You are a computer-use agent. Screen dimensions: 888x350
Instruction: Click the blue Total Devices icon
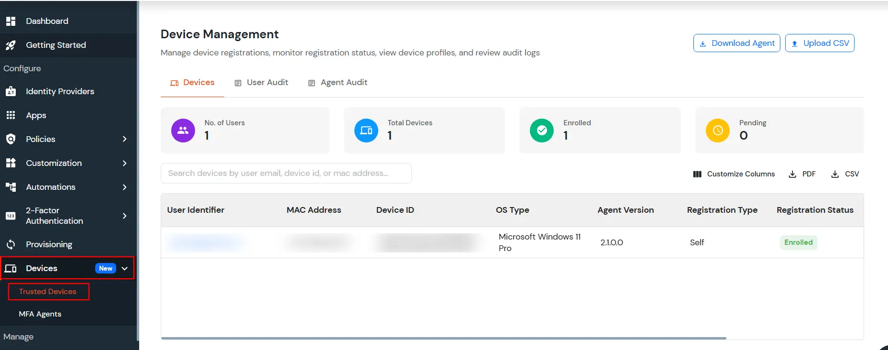tap(366, 131)
